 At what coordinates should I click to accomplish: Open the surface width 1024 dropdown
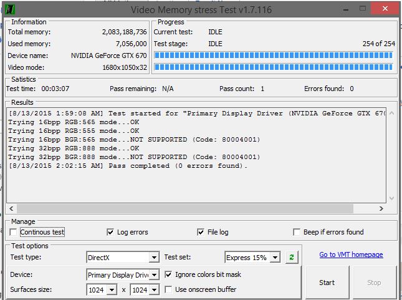click(112, 290)
